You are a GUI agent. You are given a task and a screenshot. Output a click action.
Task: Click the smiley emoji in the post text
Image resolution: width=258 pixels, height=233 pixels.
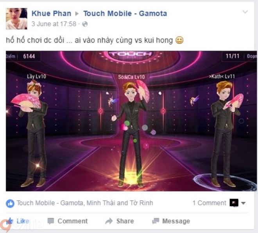click(179, 40)
